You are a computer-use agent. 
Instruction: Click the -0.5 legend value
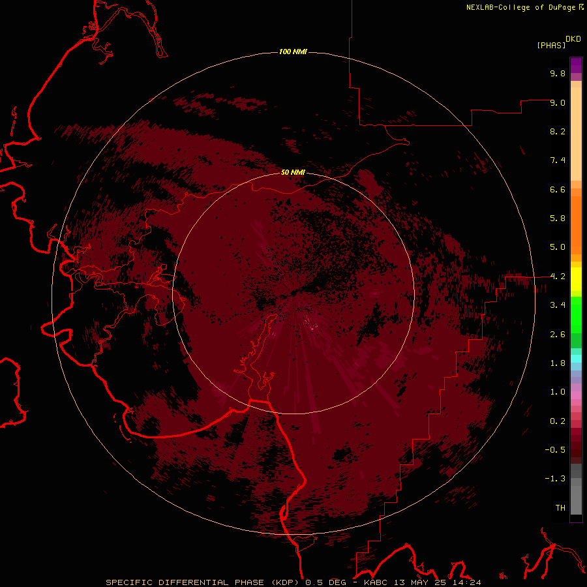point(555,450)
